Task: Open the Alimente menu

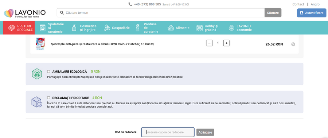Action: [179, 28]
